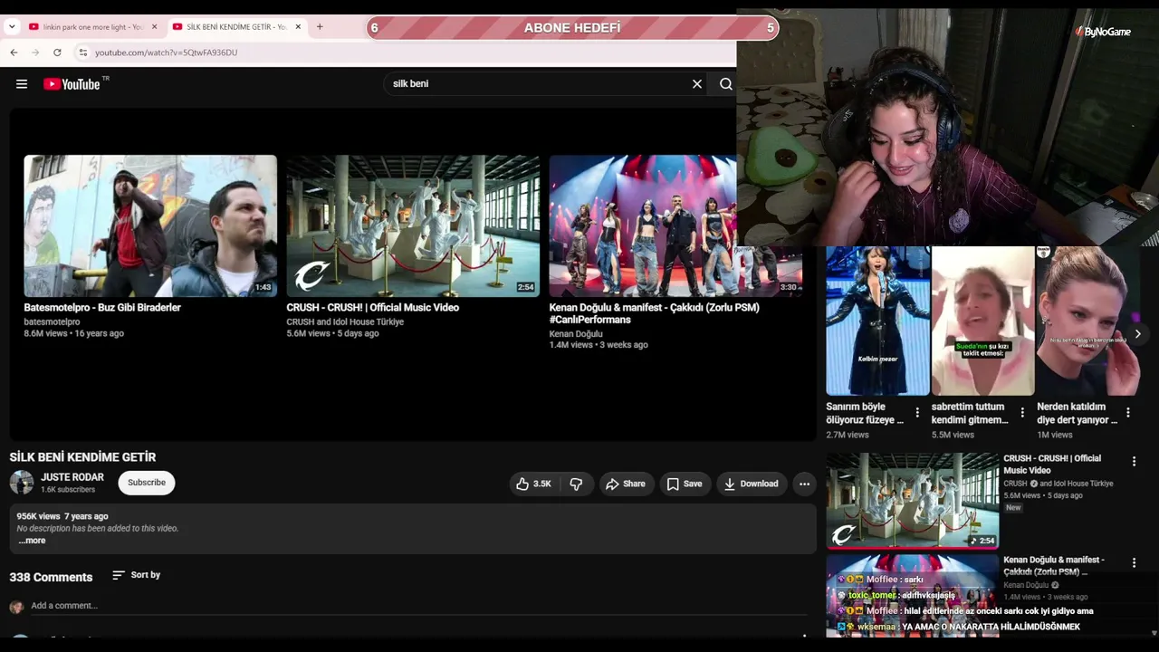Subscribe to JUSTE RODAR
This screenshot has width=1159, height=652.
147,483
